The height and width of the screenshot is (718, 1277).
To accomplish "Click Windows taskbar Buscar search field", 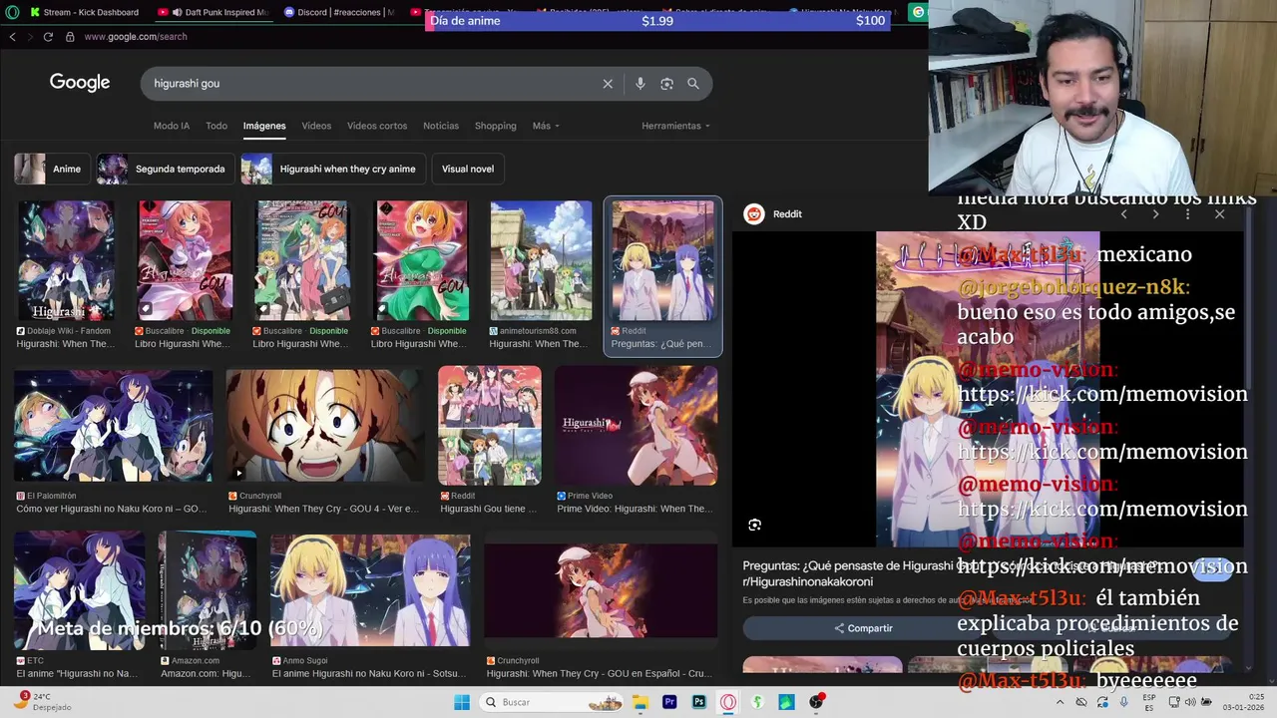I will pyautogui.click(x=551, y=702).
